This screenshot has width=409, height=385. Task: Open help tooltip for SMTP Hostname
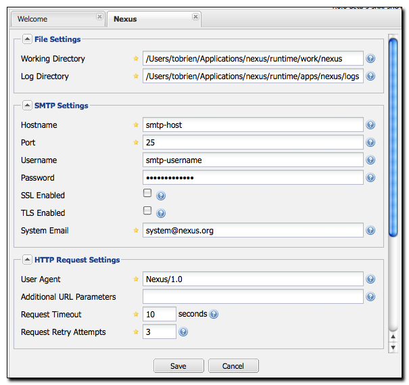[x=370, y=125]
